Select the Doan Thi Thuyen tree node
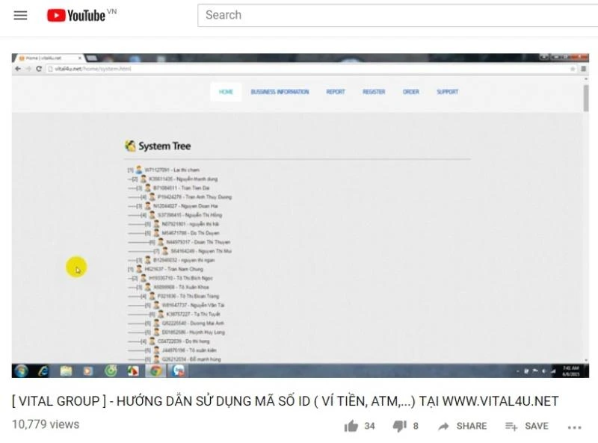 (x=198, y=242)
